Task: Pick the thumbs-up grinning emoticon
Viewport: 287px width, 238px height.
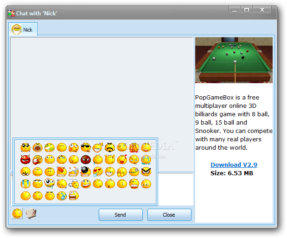Action: pos(97,147)
